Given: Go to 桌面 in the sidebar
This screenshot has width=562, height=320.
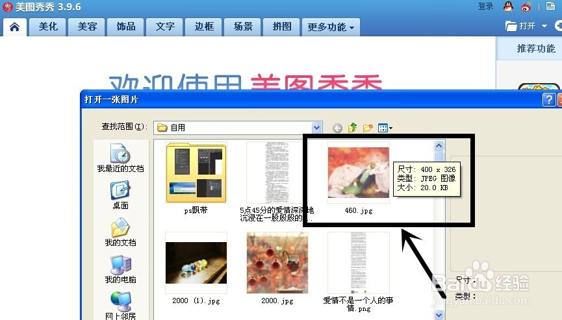Looking at the screenshot, I should coord(120,195).
